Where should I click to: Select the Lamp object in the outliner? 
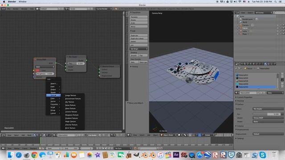pos(244,31)
